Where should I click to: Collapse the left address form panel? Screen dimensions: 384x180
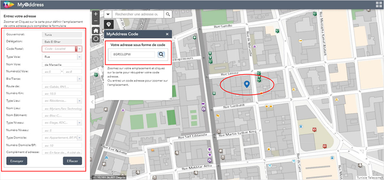click(x=92, y=99)
